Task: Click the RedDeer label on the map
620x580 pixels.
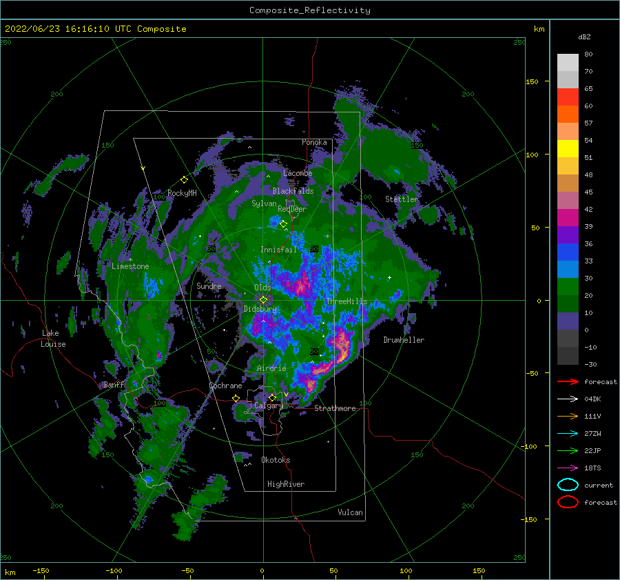Action: (x=292, y=209)
